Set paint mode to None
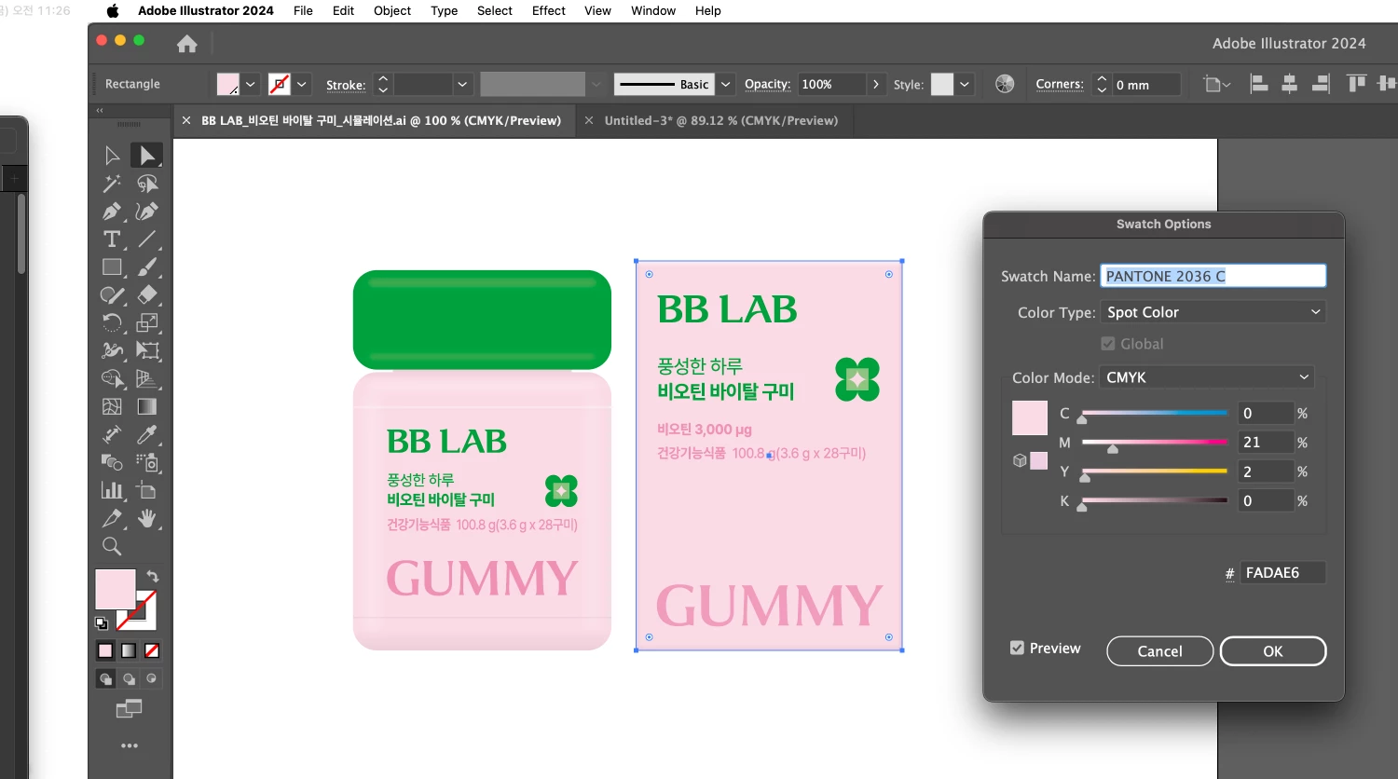The width and height of the screenshot is (1398, 779). [152, 650]
